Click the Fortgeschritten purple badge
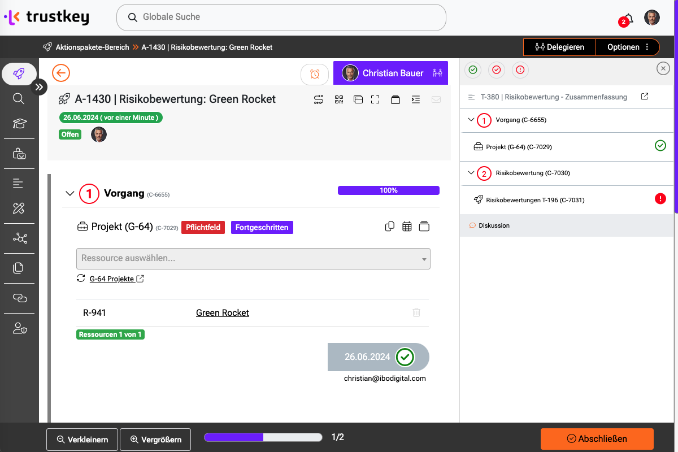This screenshot has height=452, width=678. 262,227
